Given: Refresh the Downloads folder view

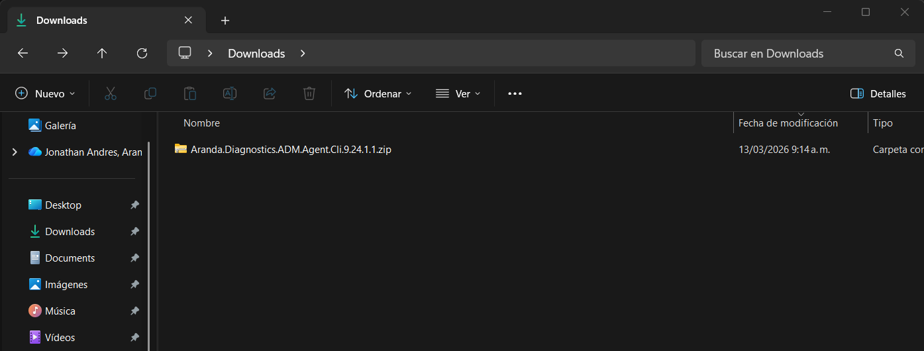Looking at the screenshot, I should 142,54.
